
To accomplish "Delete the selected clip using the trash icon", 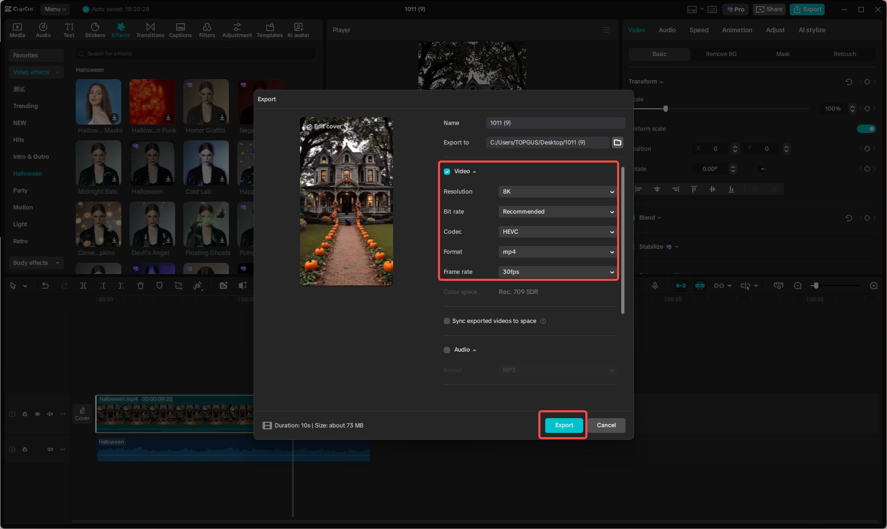I will pos(140,286).
